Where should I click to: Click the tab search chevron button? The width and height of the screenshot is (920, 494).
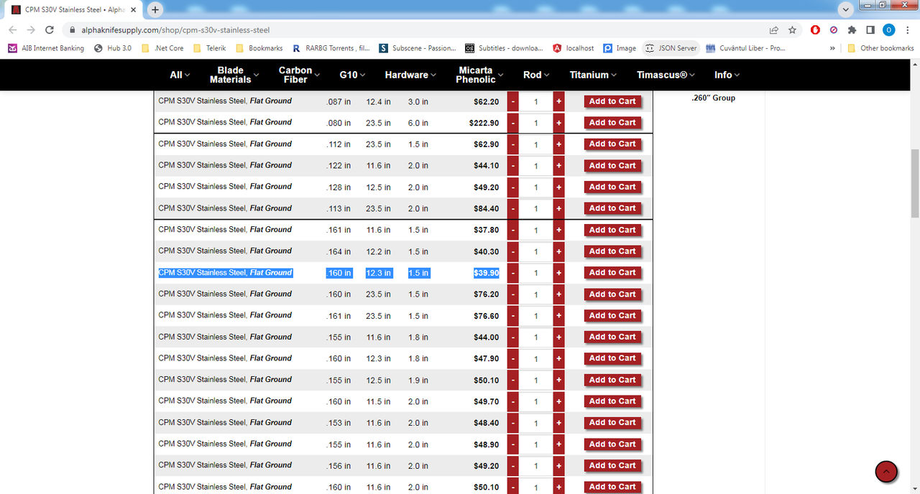tap(846, 9)
